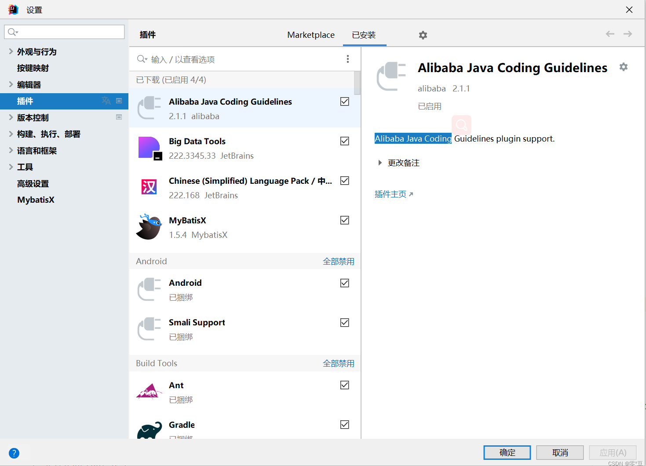
Task: Click the Big Data Tools plugin icon
Action: [150, 148]
